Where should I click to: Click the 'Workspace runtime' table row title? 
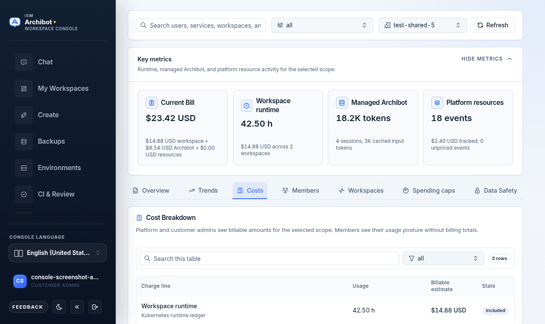[169, 306]
